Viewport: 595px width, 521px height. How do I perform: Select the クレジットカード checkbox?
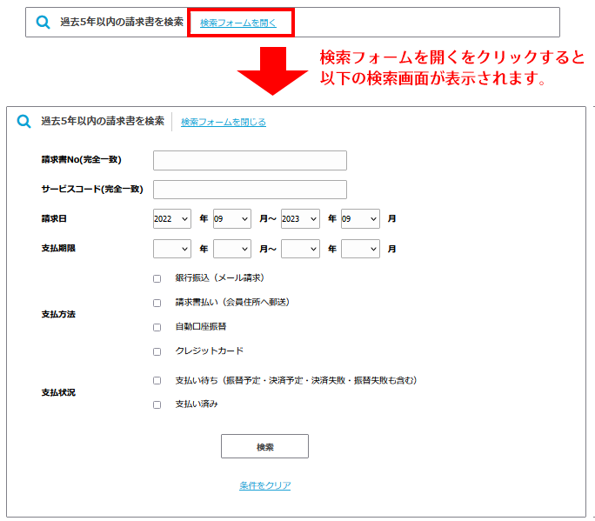[x=157, y=351]
